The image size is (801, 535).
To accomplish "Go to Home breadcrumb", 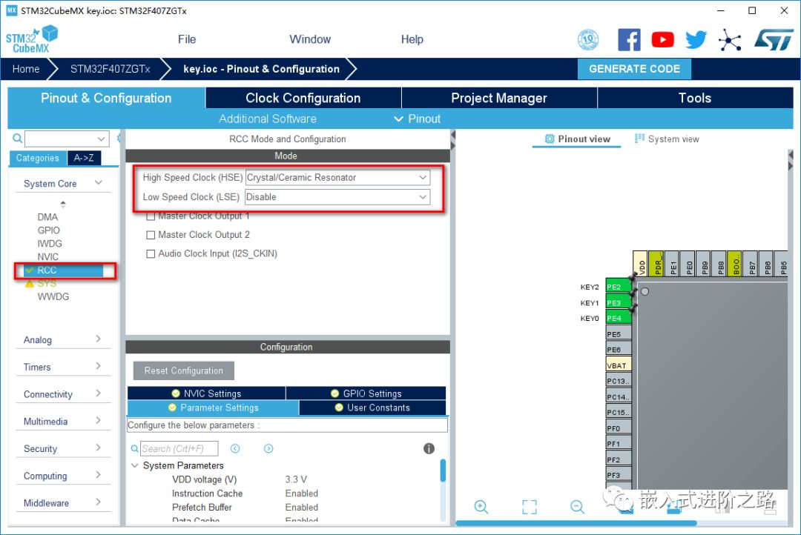I will (26, 69).
